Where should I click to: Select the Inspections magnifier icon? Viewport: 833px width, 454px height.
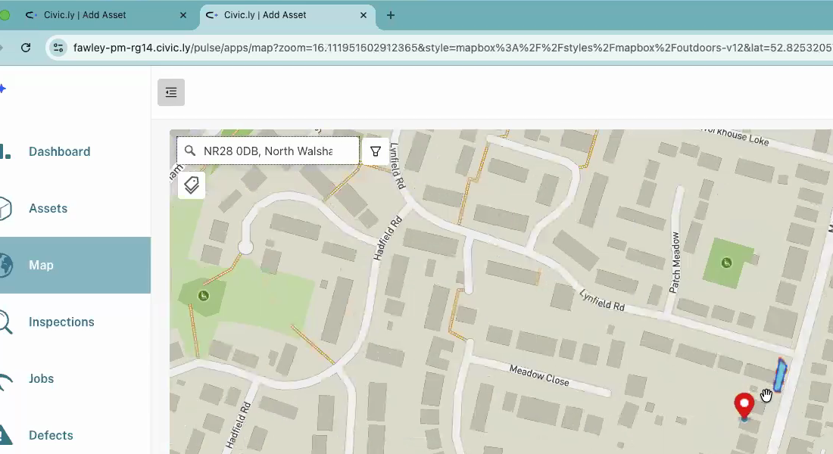7,322
